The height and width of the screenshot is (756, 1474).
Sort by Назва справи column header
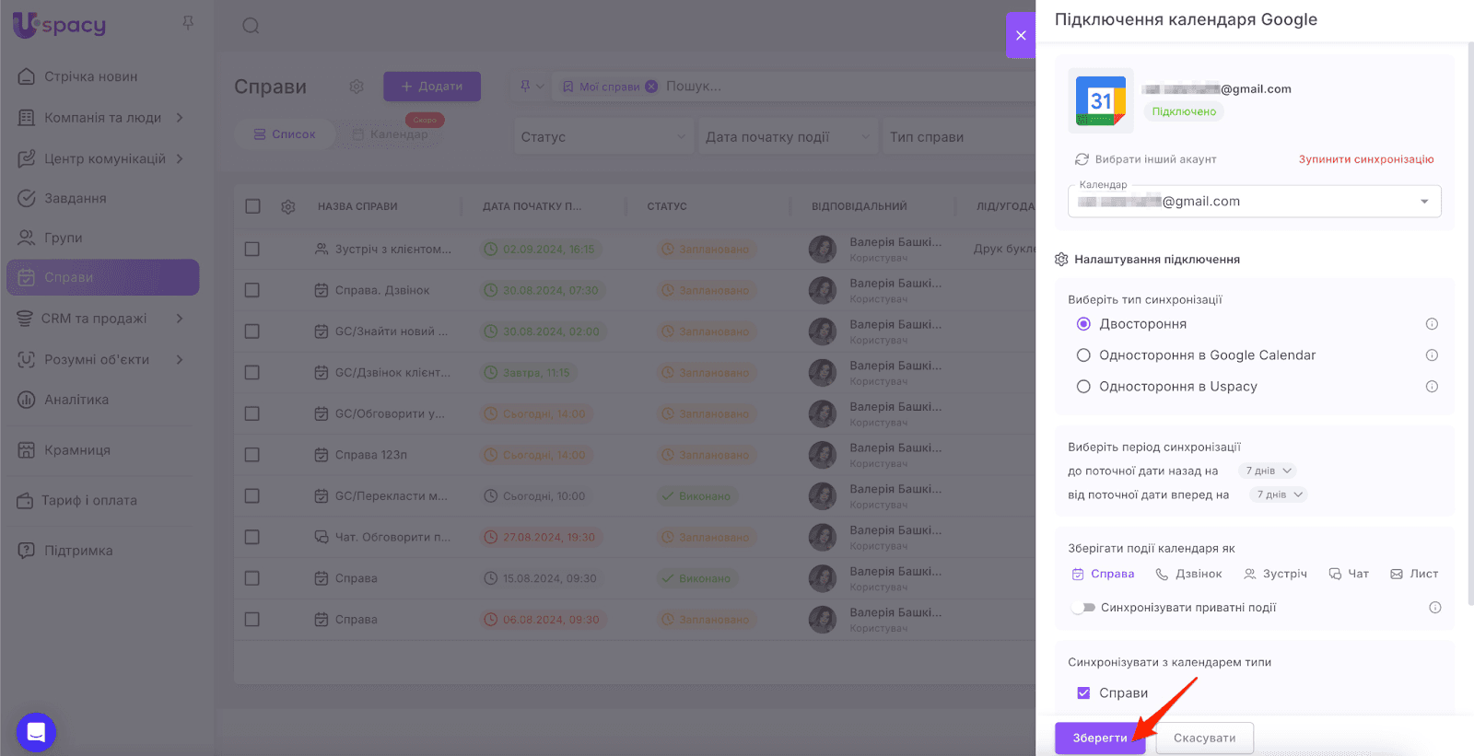[x=357, y=206]
